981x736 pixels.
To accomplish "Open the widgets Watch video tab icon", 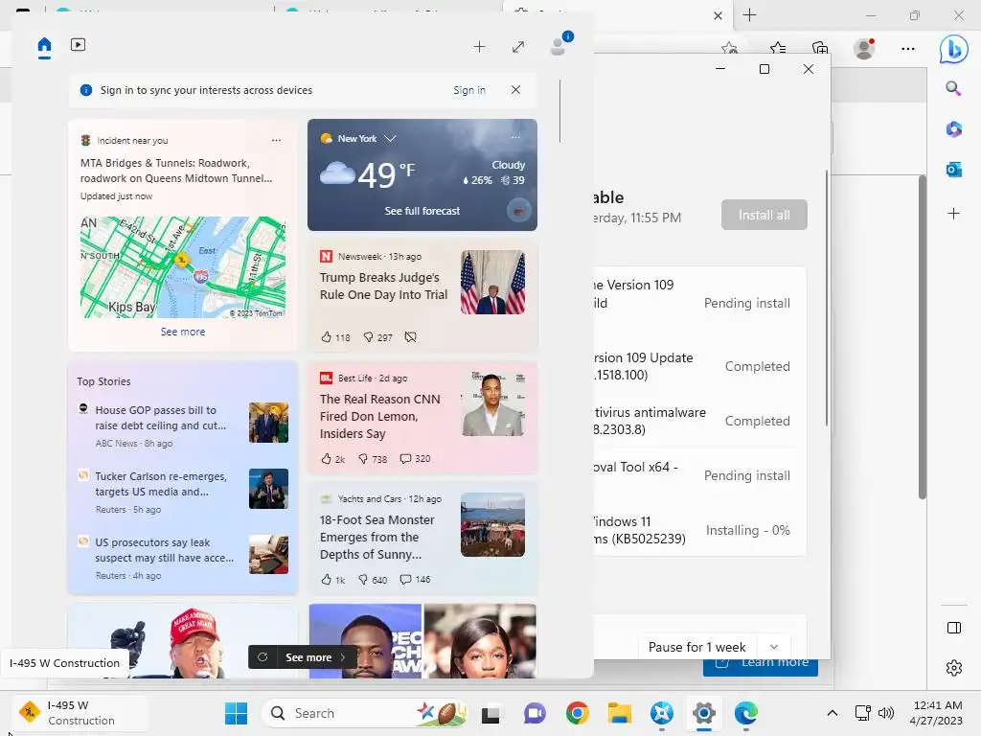I will click(79, 45).
